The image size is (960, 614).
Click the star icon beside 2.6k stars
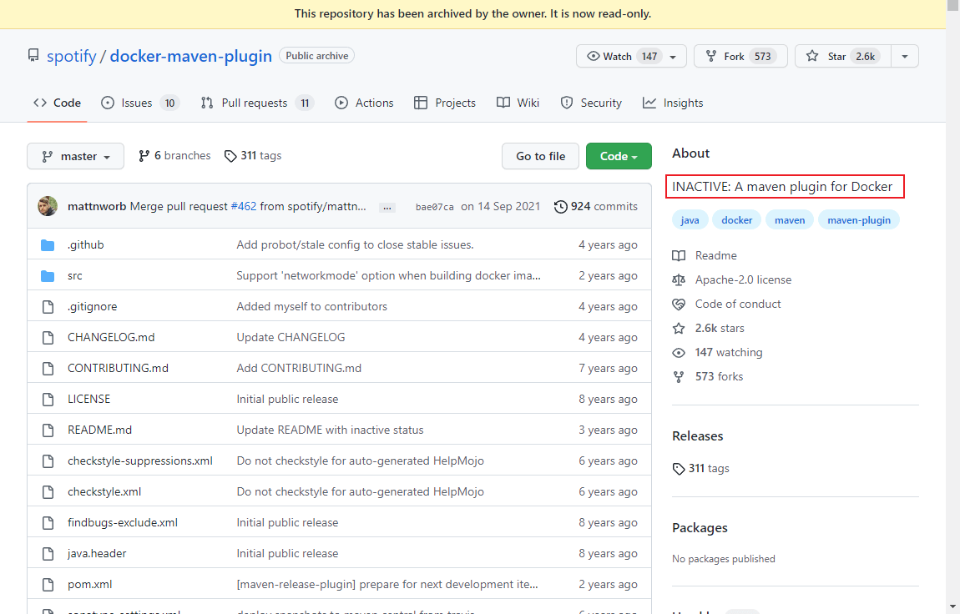click(679, 329)
